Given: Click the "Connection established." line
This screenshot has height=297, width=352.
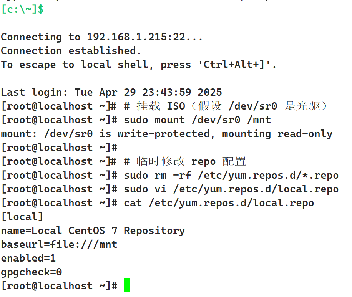Looking at the screenshot, I should (71, 51).
